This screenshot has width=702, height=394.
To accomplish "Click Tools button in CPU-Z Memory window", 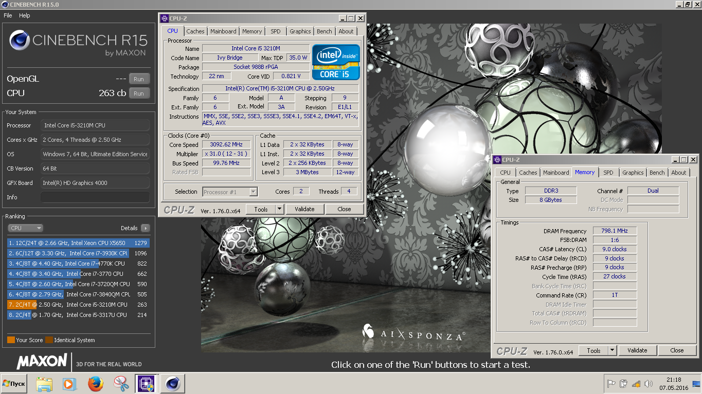I will click(x=593, y=350).
